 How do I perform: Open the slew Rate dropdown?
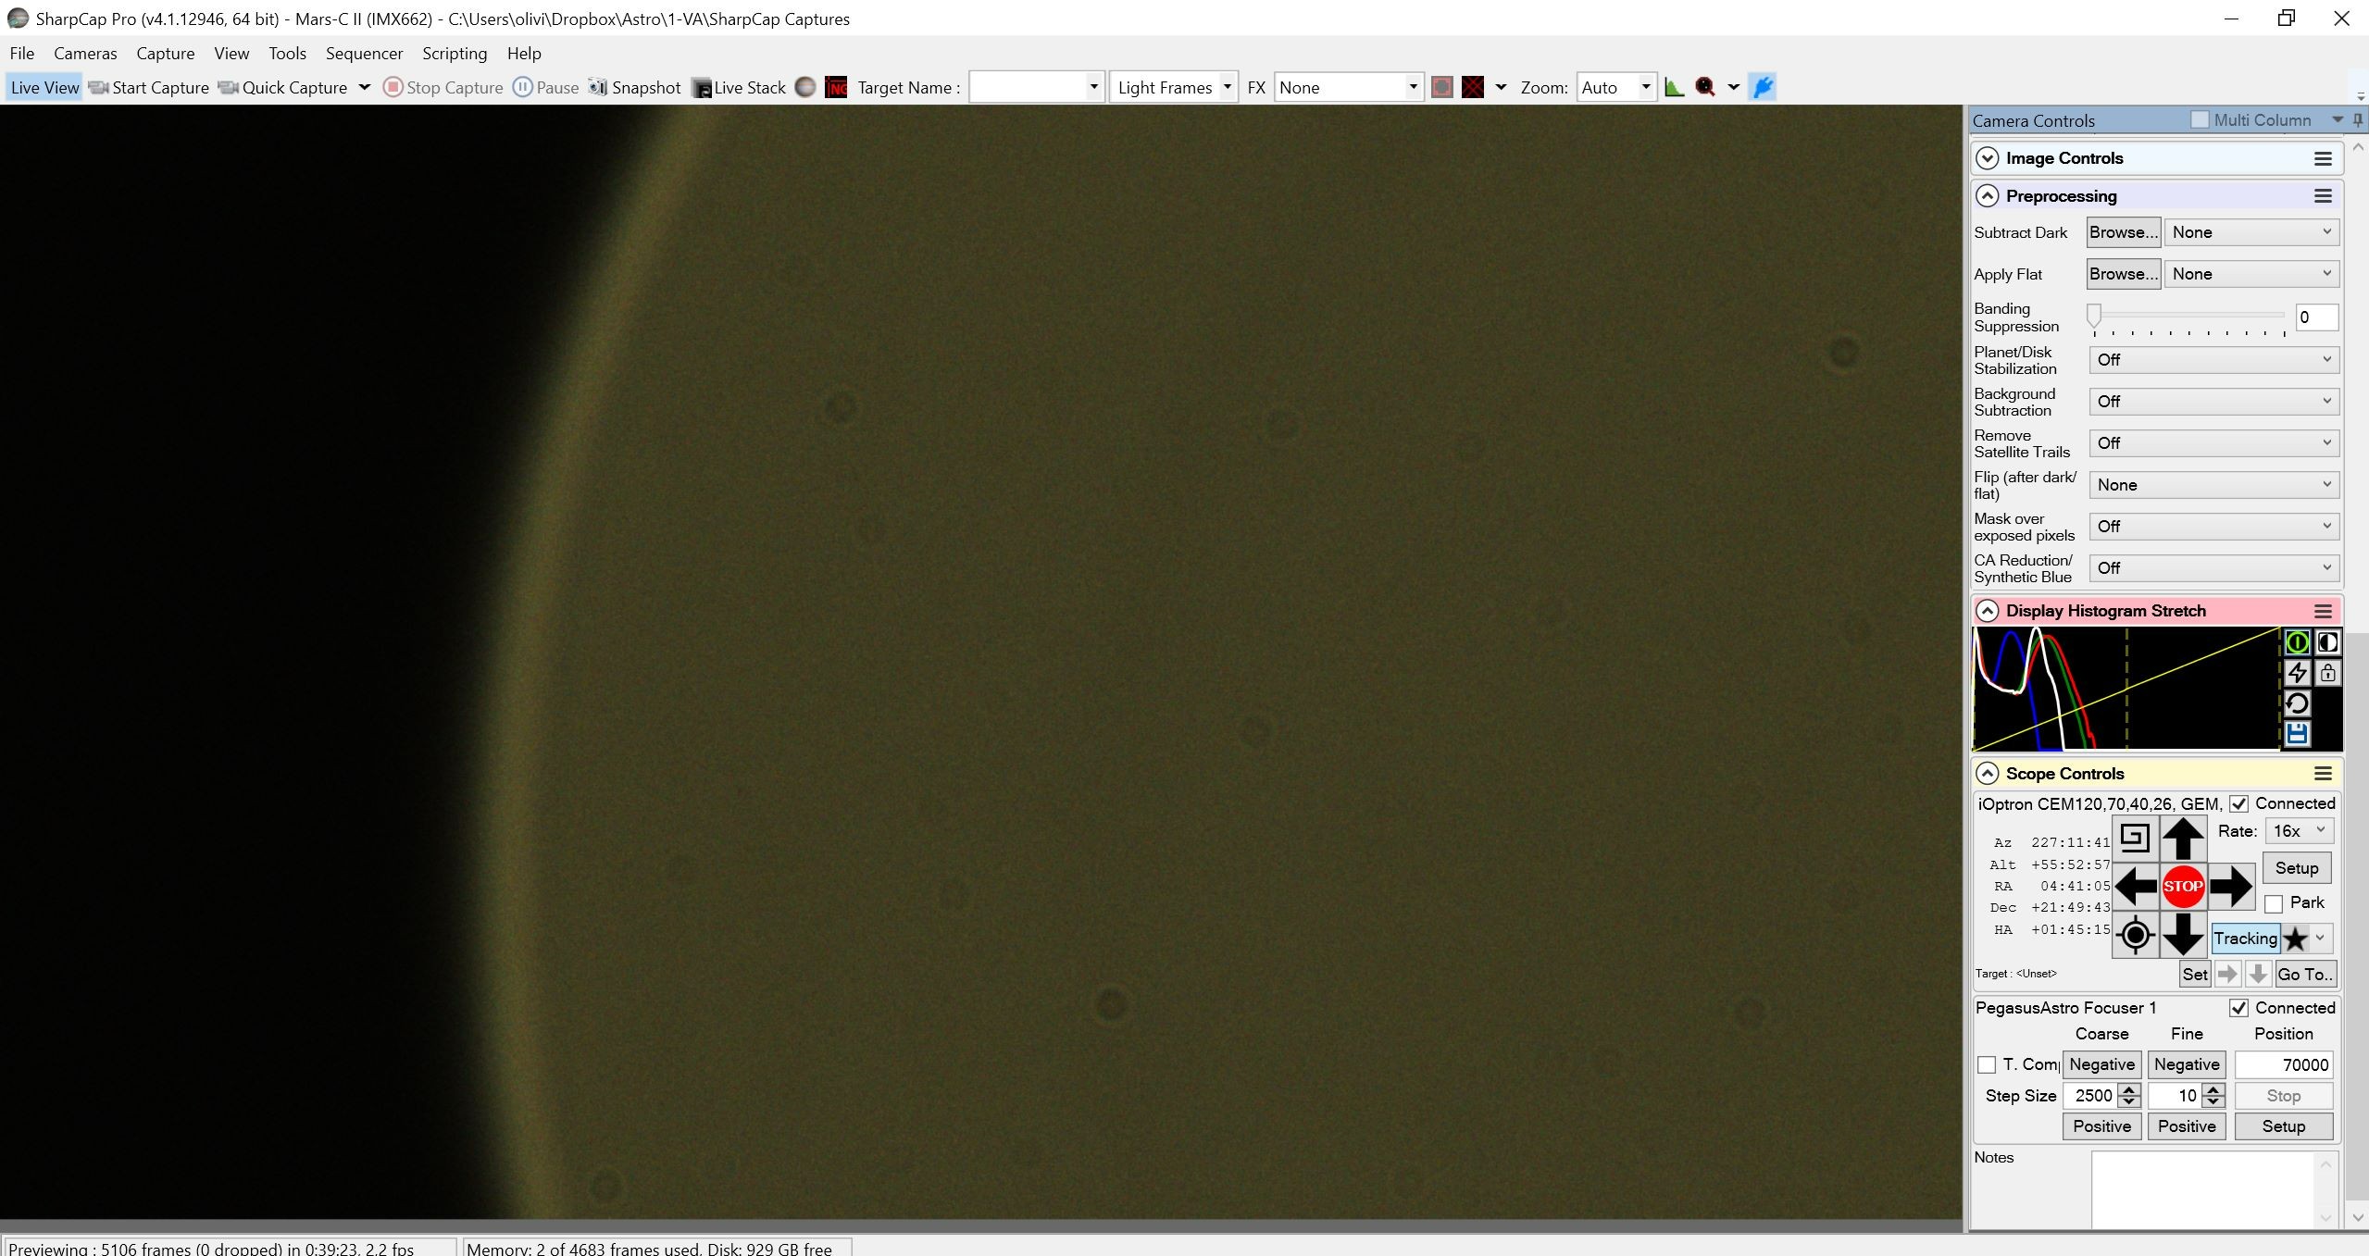(x=2300, y=831)
